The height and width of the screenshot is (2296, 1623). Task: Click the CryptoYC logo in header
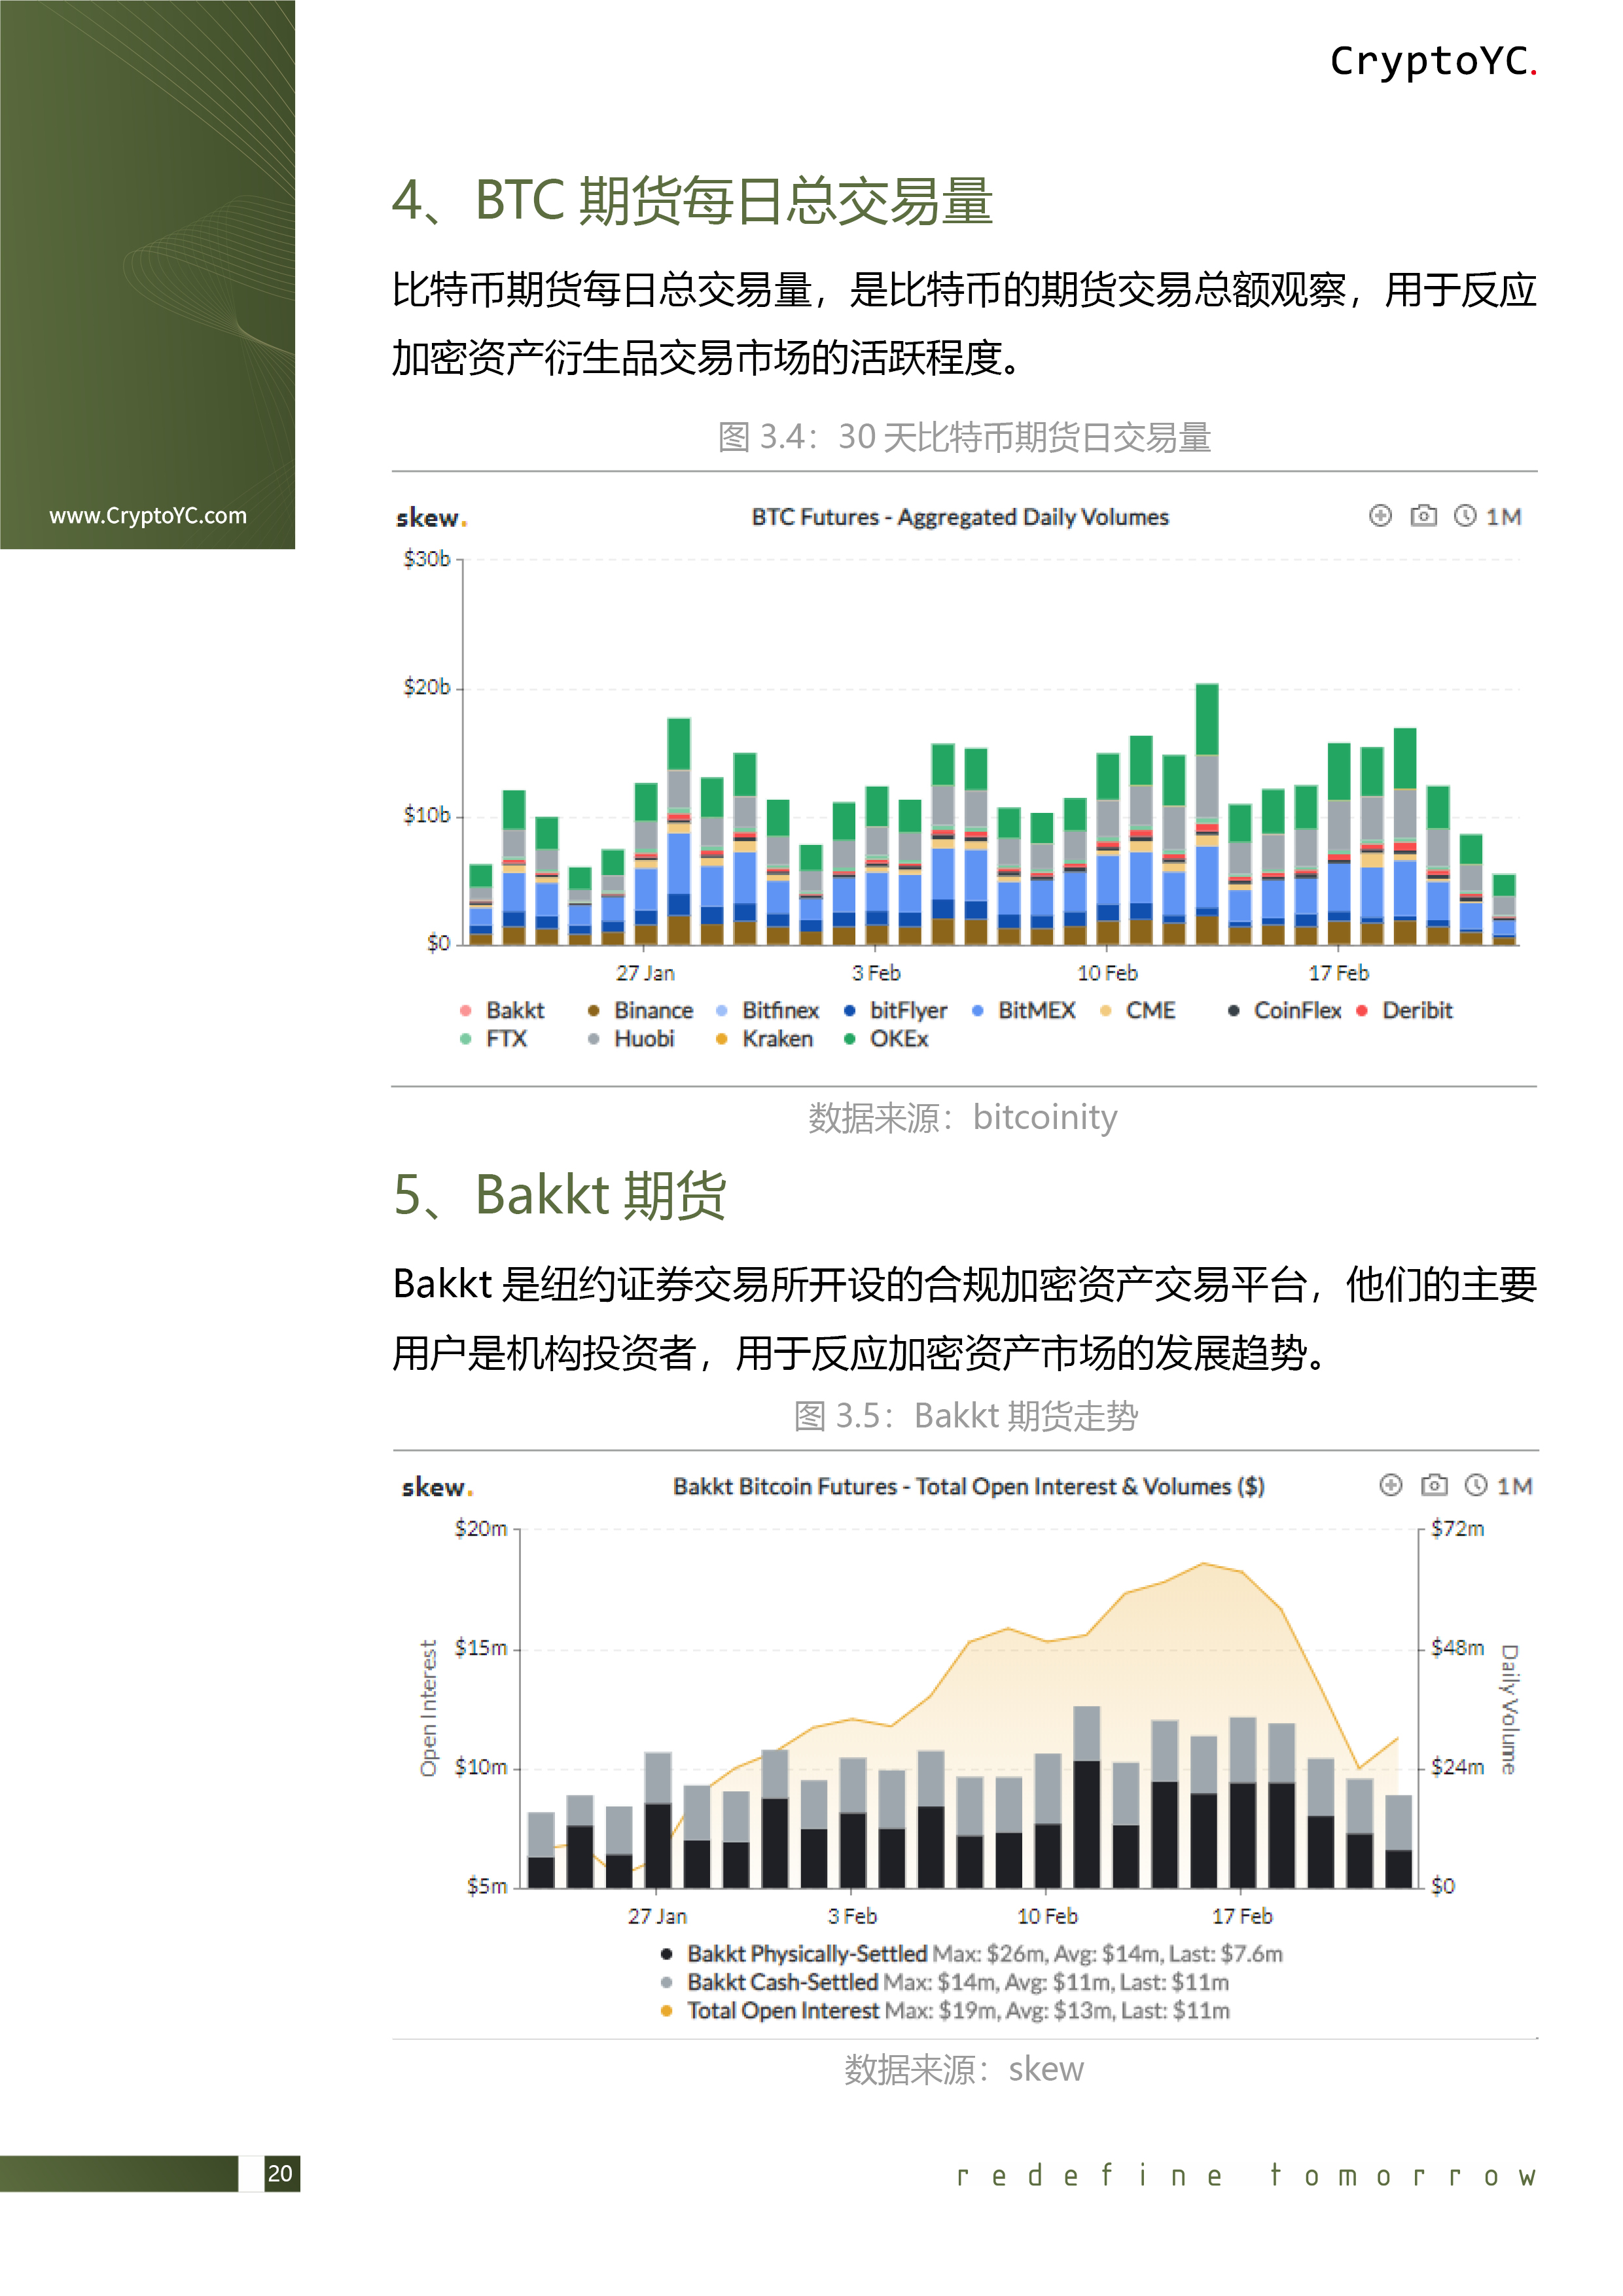pyautogui.click(x=1433, y=61)
